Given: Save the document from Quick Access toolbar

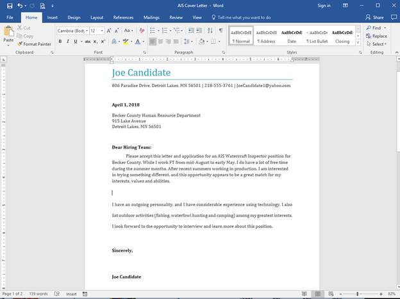Looking at the screenshot, I should (8, 5).
